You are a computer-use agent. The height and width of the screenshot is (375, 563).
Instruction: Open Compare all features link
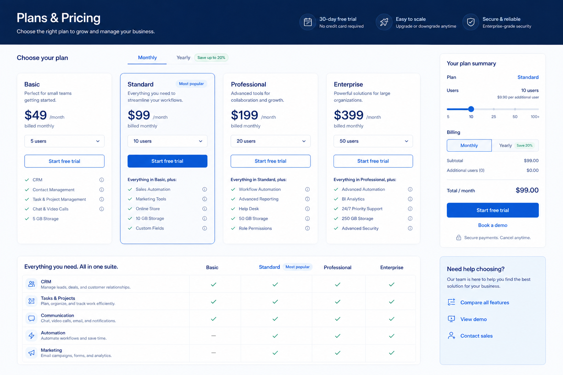[x=485, y=302]
